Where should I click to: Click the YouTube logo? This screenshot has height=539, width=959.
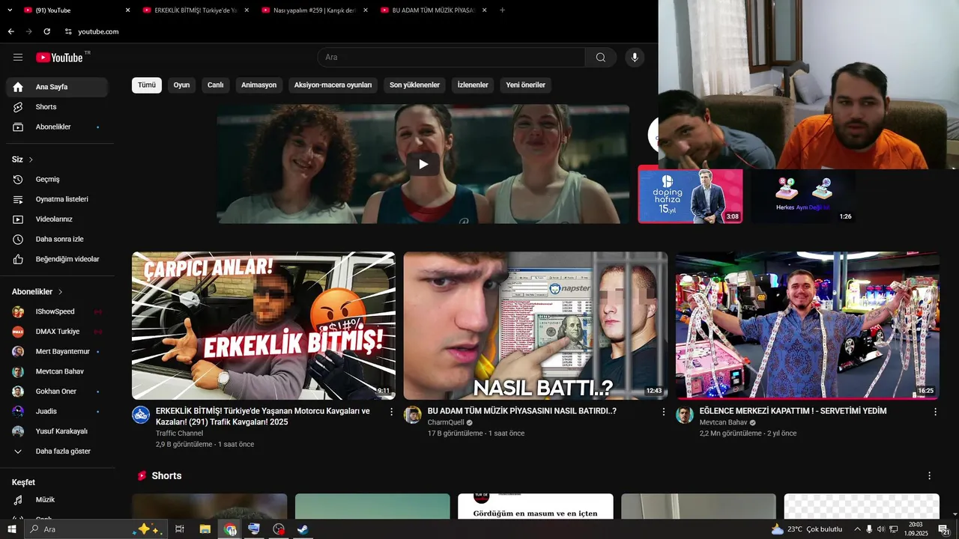point(59,58)
